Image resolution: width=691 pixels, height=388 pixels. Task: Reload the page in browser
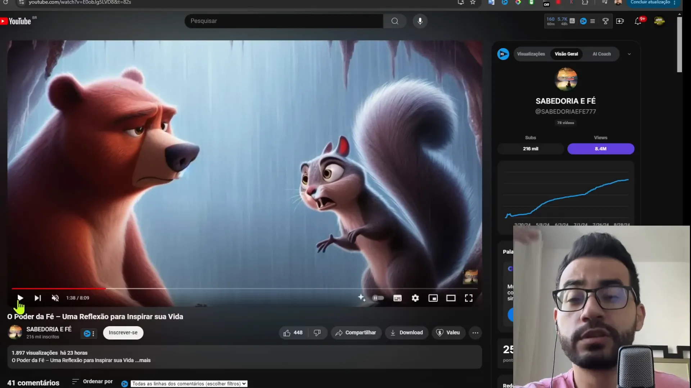(x=5, y=2)
